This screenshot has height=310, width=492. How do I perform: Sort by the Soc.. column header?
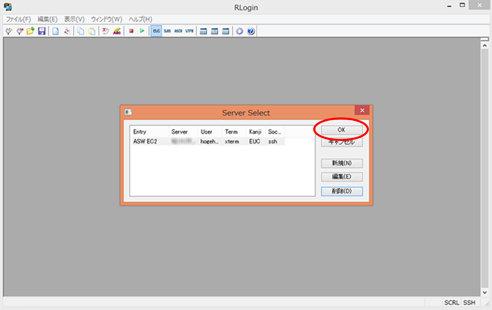(275, 132)
